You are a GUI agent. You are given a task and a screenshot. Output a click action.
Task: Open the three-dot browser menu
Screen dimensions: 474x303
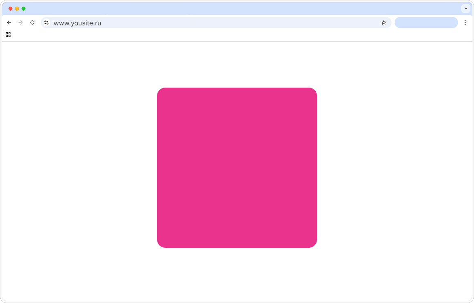[465, 23]
